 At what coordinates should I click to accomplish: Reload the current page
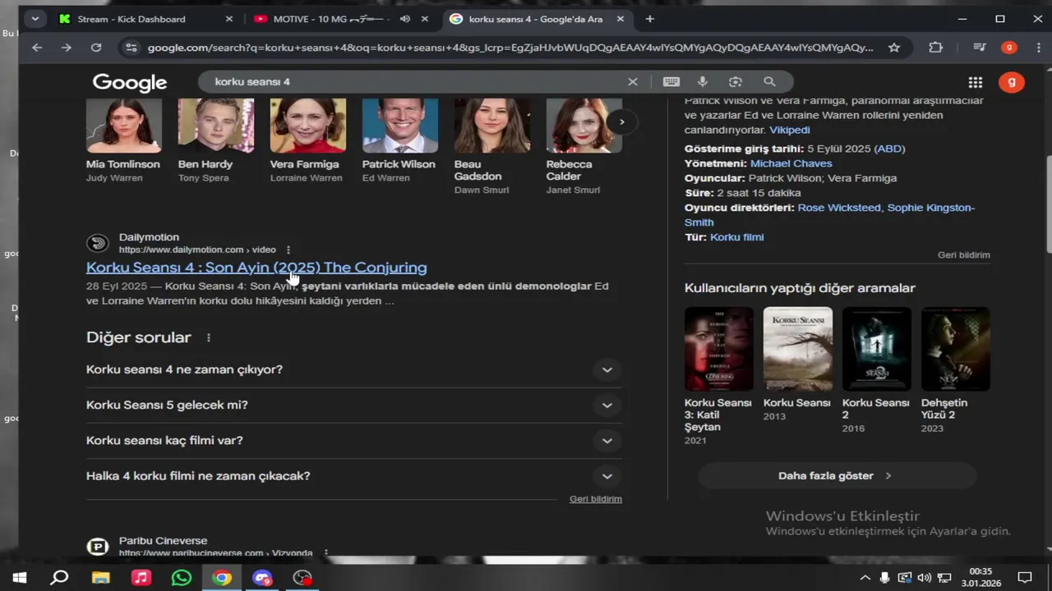coord(96,48)
